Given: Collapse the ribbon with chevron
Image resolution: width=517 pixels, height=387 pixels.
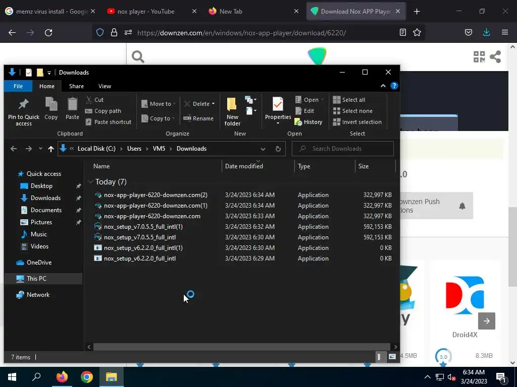Looking at the screenshot, I should coord(383,86).
